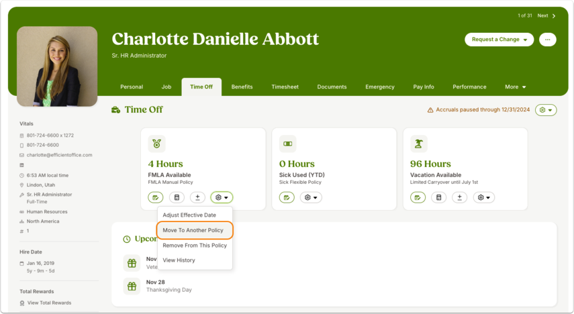Open Sick policy gear dropdown

coord(311,198)
